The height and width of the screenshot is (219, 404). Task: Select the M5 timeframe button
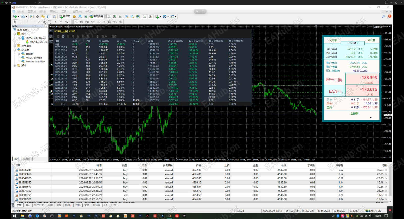click(x=82, y=22)
